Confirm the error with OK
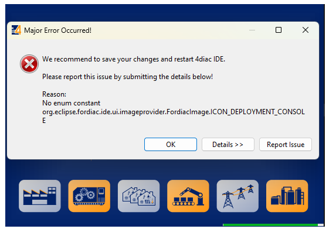The width and height of the screenshot is (336, 229). pyautogui.click(x=171, y=145)
